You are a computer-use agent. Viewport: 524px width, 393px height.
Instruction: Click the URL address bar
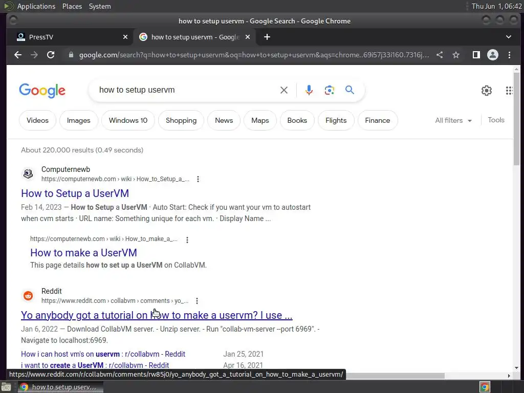click(254, 55)
